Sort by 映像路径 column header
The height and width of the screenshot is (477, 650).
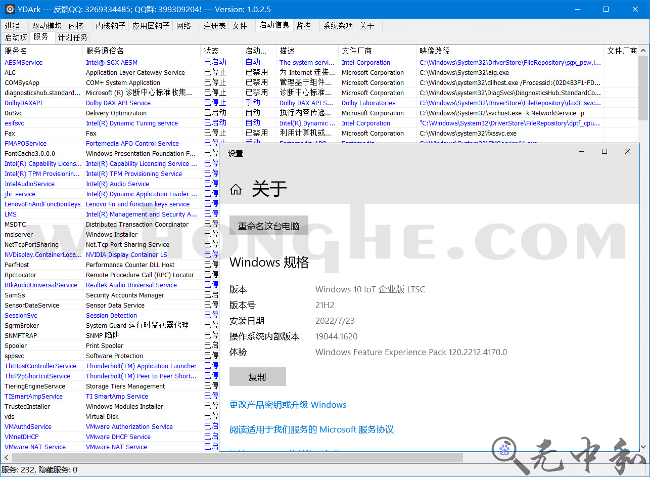[x=510, y=51]
